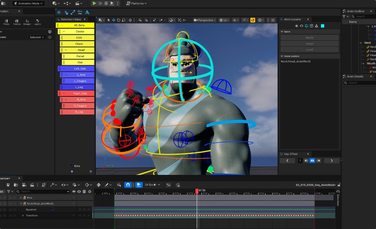Open the Platforms menu

[137, 3]
